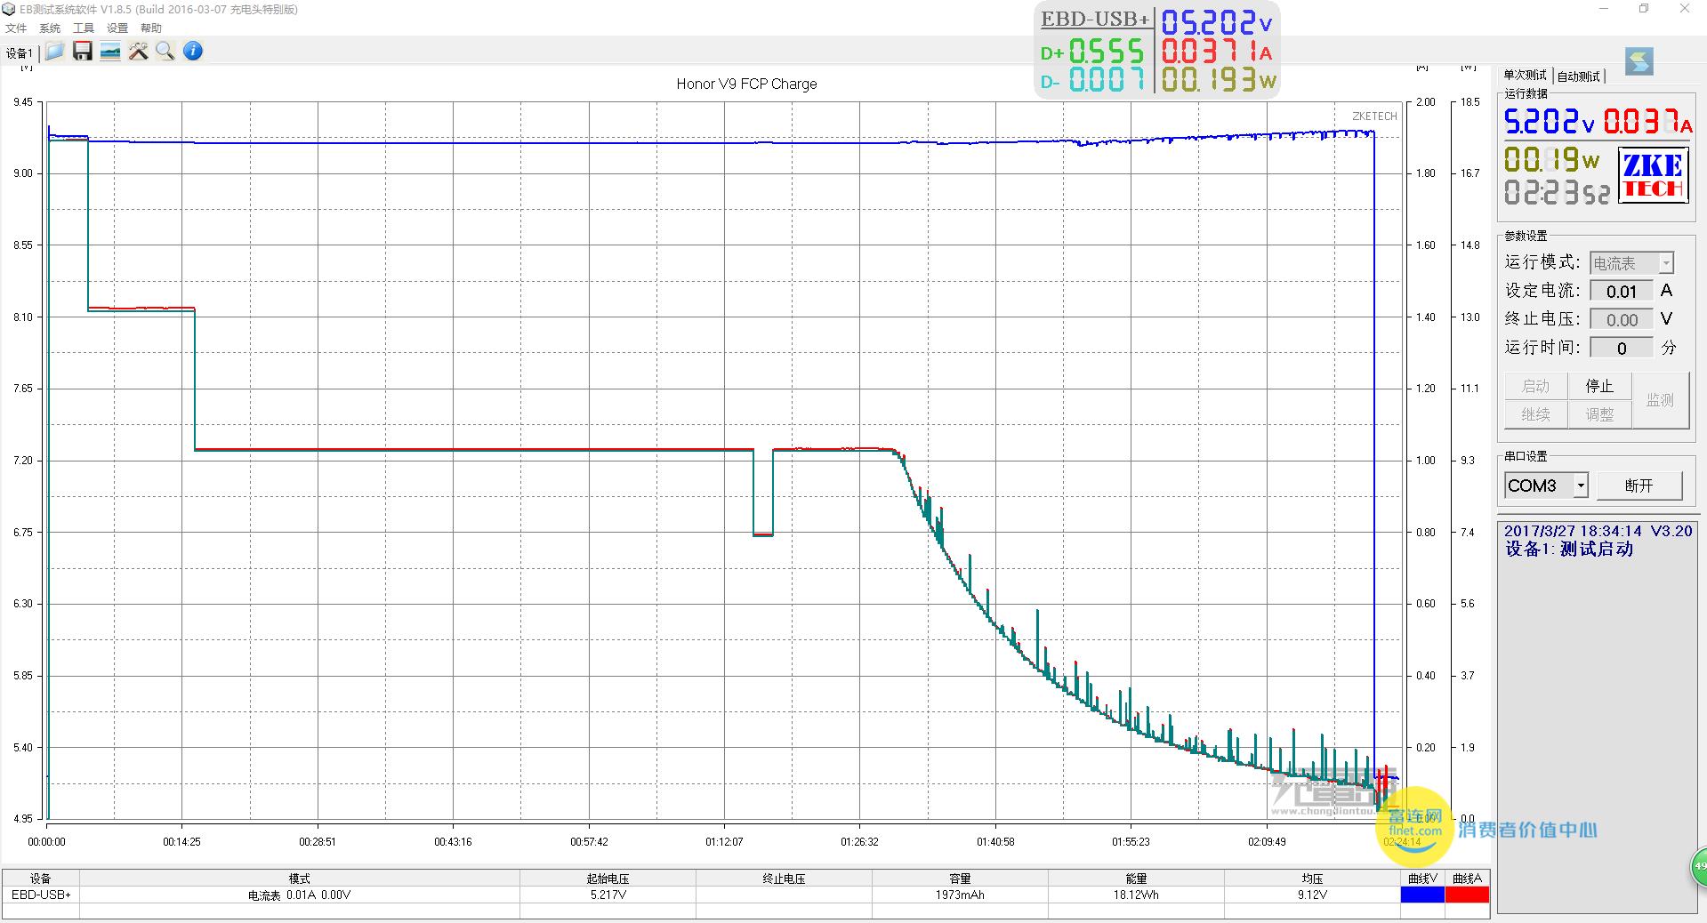
Task: Click the open folder toolbar icon
Action: pyautogui.click(x=55, y=52)
